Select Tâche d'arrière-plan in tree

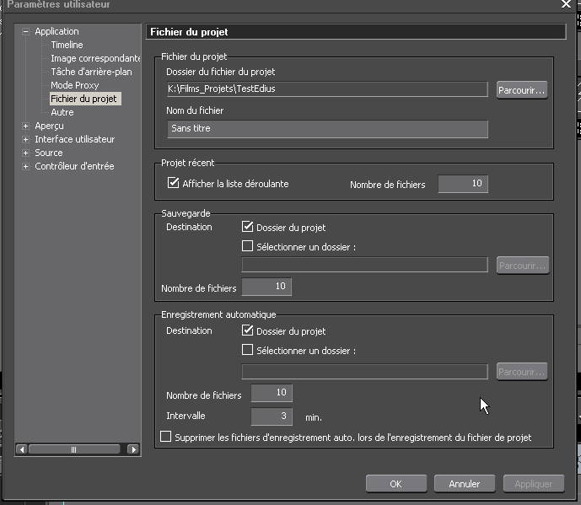pyautogui.click(x=91, y=73)
